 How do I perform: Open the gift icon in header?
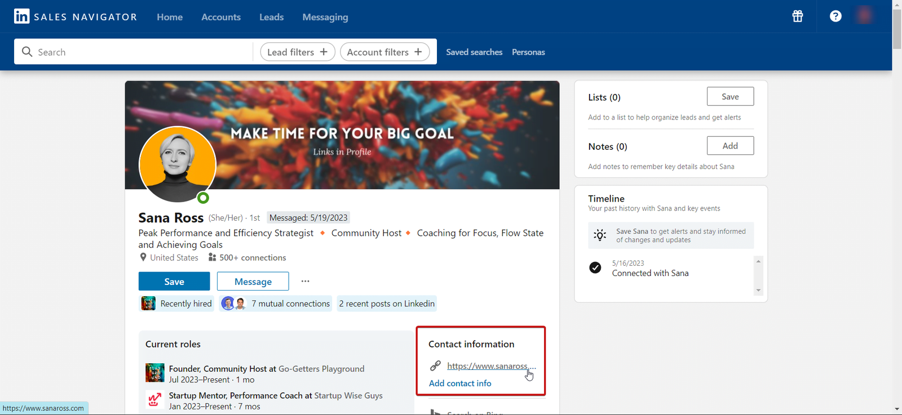point(798,16)
